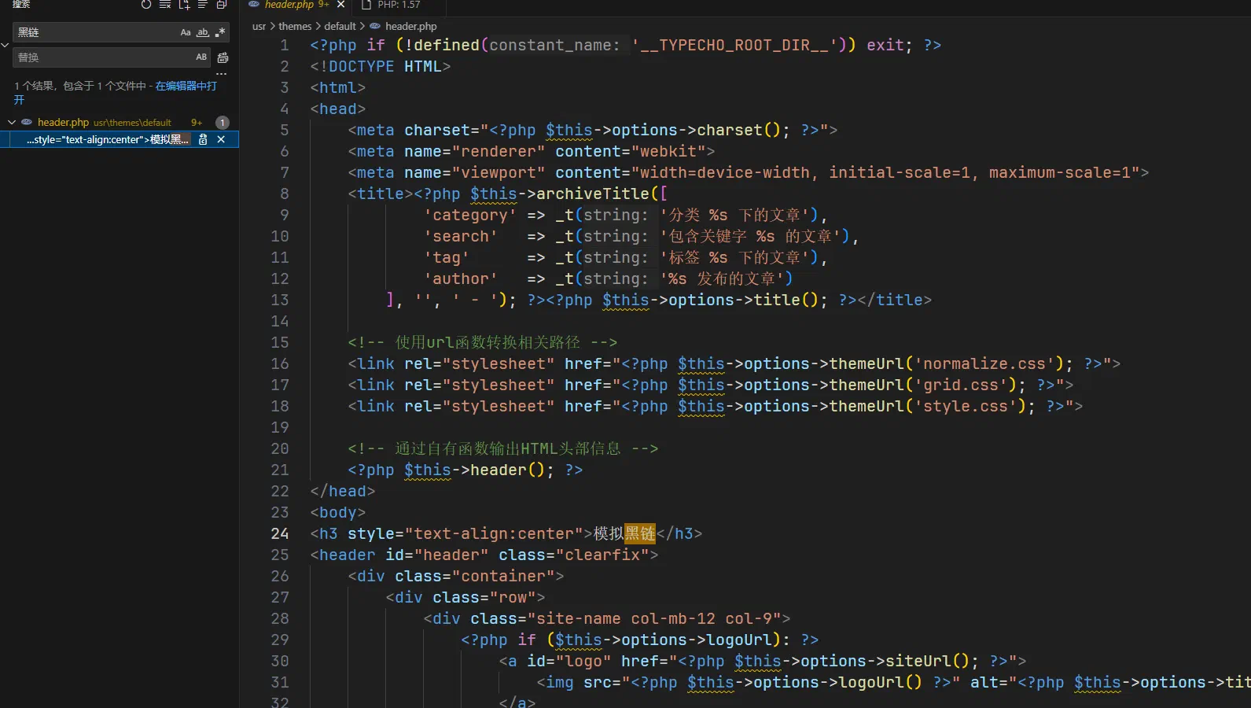Toggle match whole word (ab) option
1251x708 pixels.
point(203,32)
